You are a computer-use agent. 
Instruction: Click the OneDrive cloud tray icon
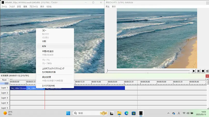pyautogui.click(x=173, y=113)
